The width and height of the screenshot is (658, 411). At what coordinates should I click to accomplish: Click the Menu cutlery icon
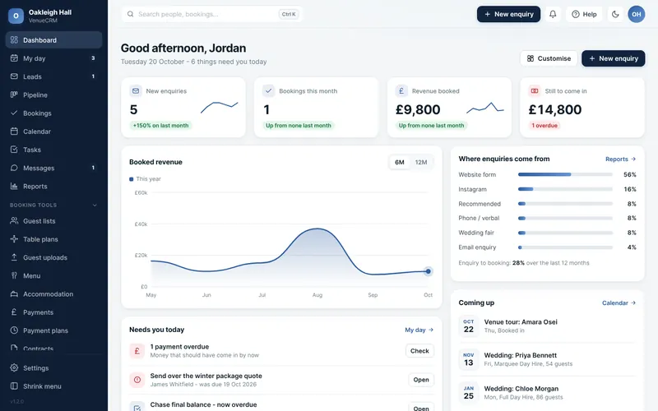pyautogui.click(x=14, y=275)
